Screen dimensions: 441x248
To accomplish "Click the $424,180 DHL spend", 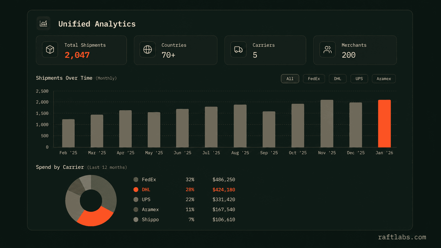I will pyautogui.click(x=224, y=189).
